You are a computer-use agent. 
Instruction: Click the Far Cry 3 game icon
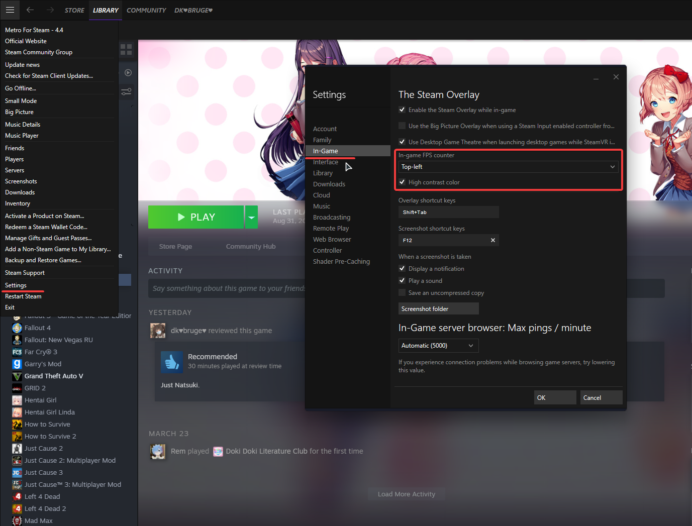pyautogui.click(x=17, y=352)
